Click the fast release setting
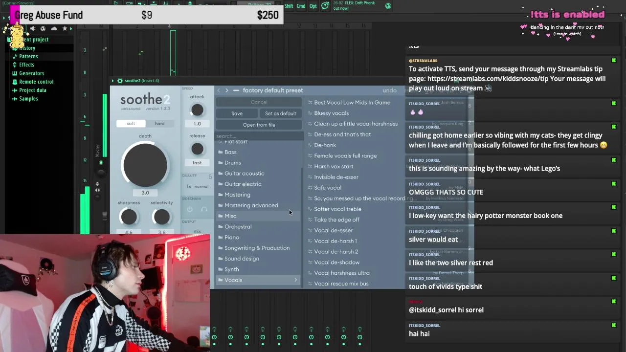Image resolution: width=626 pixels, height=352 pixels. (197, 162)
